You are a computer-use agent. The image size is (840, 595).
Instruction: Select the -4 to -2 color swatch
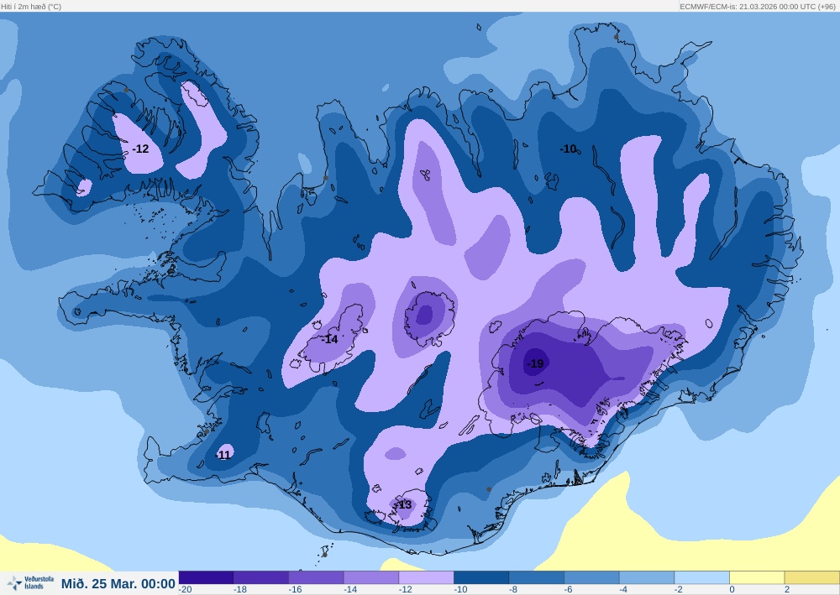click(x=647, y=577)
